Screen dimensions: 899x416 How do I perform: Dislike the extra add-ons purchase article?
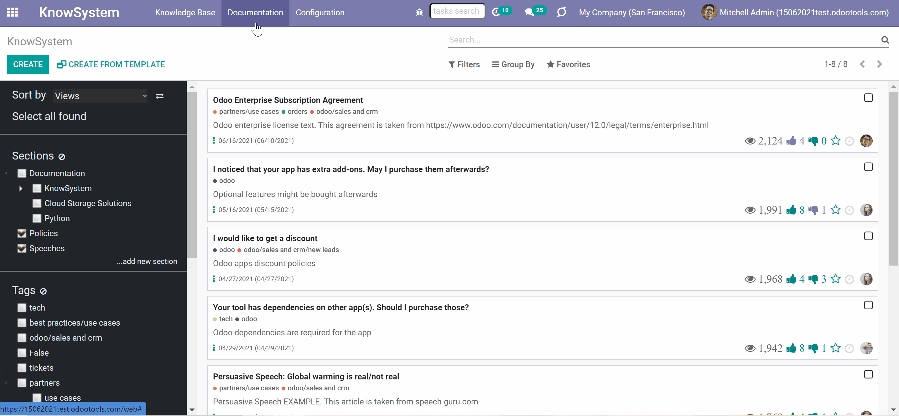[x=813, y=210]
